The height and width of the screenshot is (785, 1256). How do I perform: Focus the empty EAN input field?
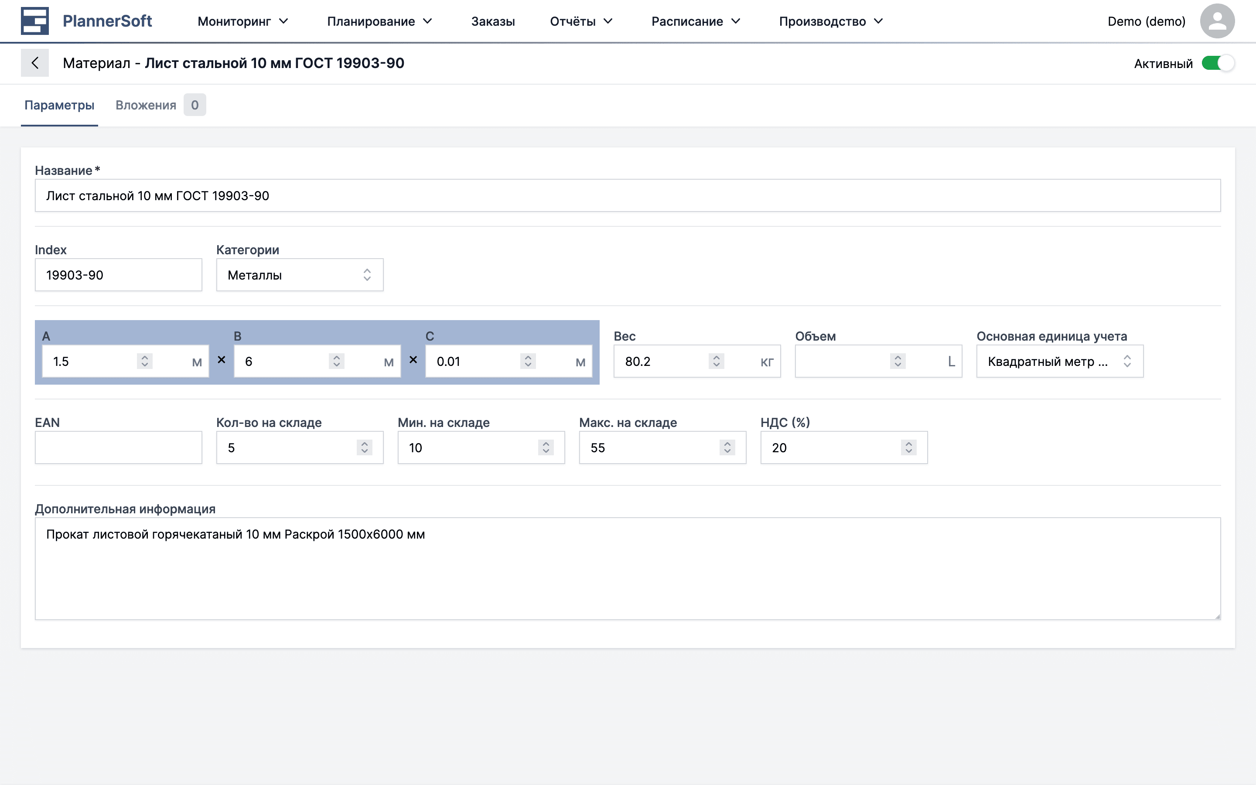(x=118, y=447)
